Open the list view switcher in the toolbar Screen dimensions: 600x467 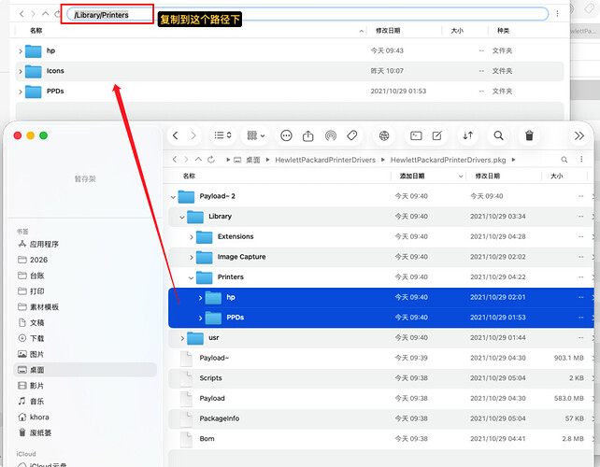click(x=222, y=135)
